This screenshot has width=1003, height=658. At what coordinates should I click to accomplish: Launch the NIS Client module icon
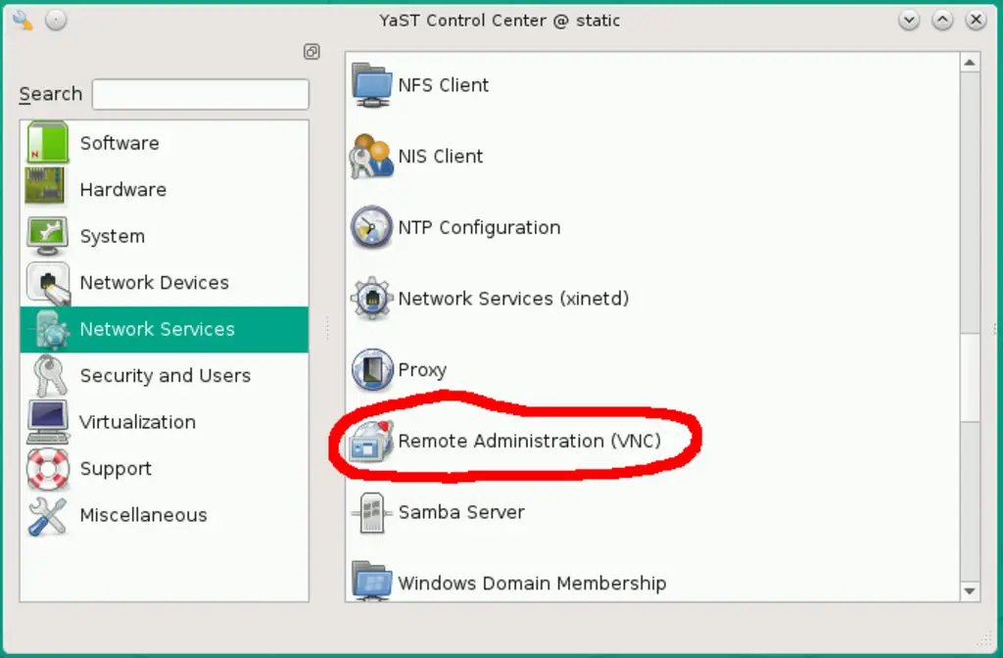click(x=371, y=156)
